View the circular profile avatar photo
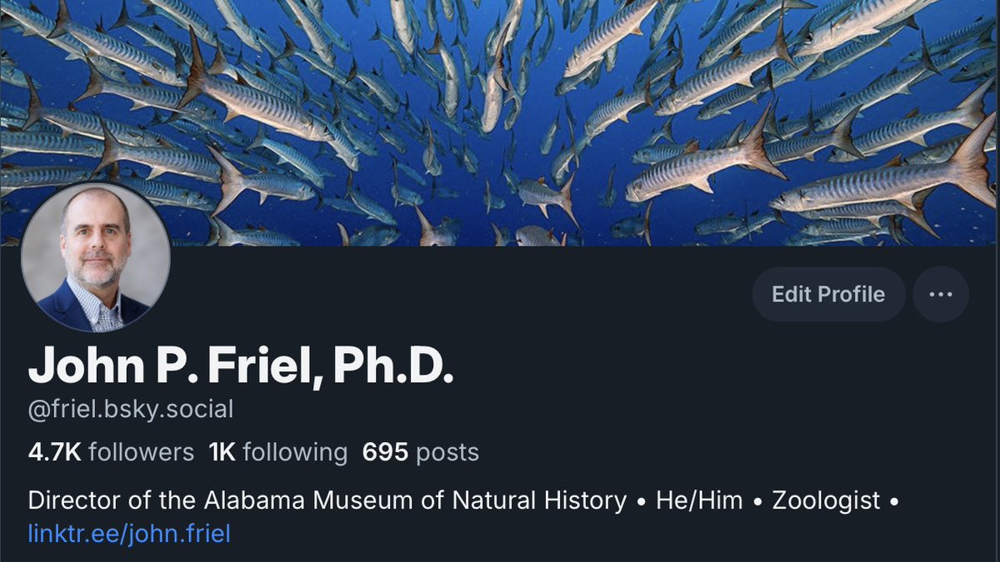 tap(96, 258)
